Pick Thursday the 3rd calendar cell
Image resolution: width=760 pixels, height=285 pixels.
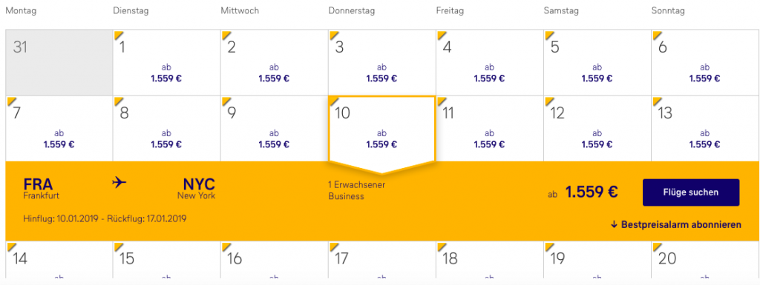click(x=382, y=63)
